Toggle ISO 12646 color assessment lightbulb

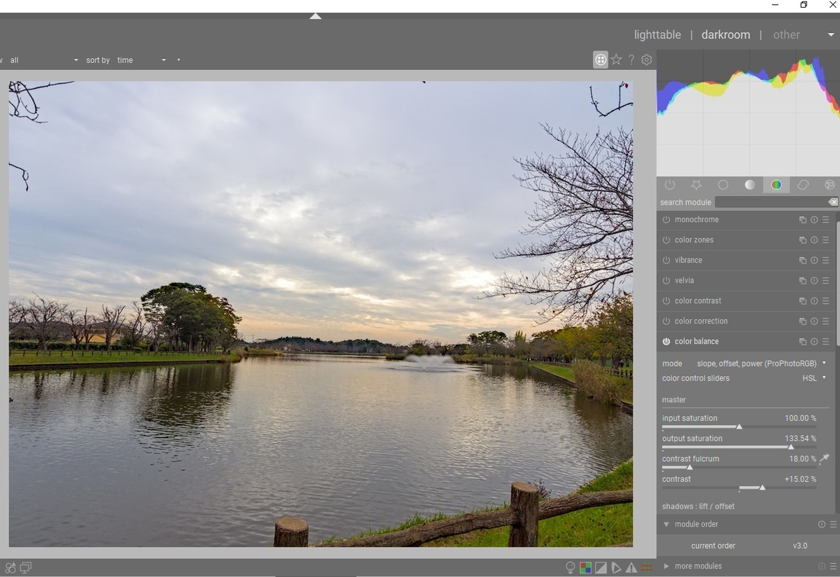tap(570, 568)
